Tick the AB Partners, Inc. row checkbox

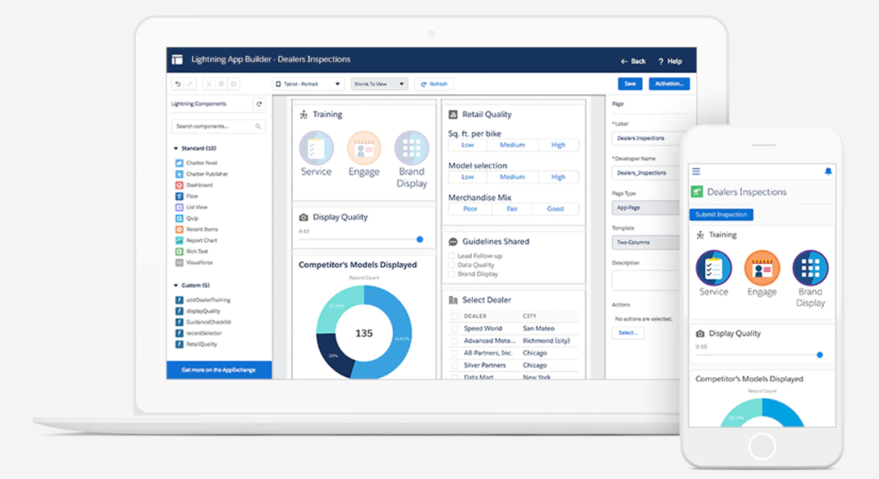pyautogui.click(x=455, y=353)
